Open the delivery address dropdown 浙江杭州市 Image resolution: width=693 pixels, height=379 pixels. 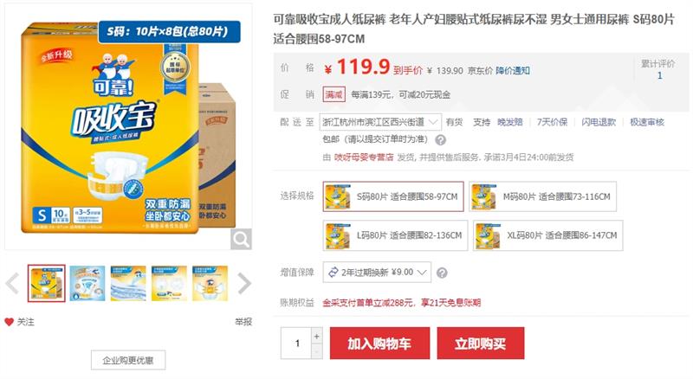[x=380, y=122]
